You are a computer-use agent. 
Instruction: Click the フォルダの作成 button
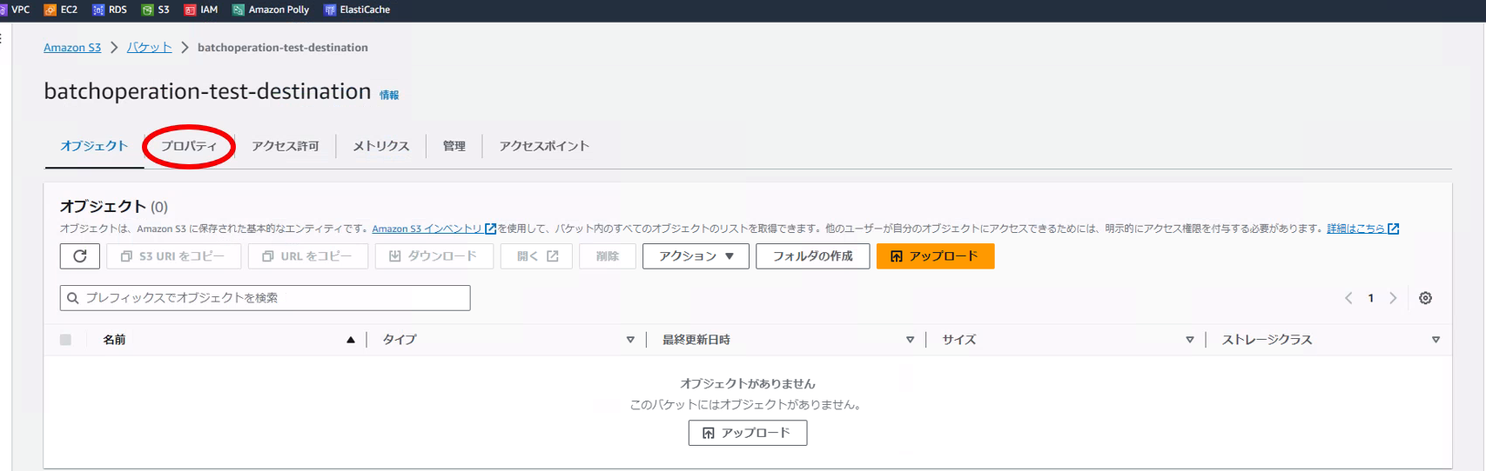point(812,256)
